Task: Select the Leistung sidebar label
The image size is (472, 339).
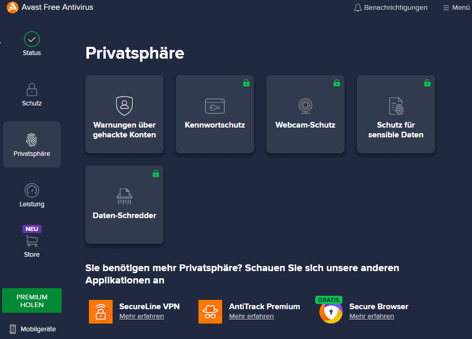Action: click(31, 204)
